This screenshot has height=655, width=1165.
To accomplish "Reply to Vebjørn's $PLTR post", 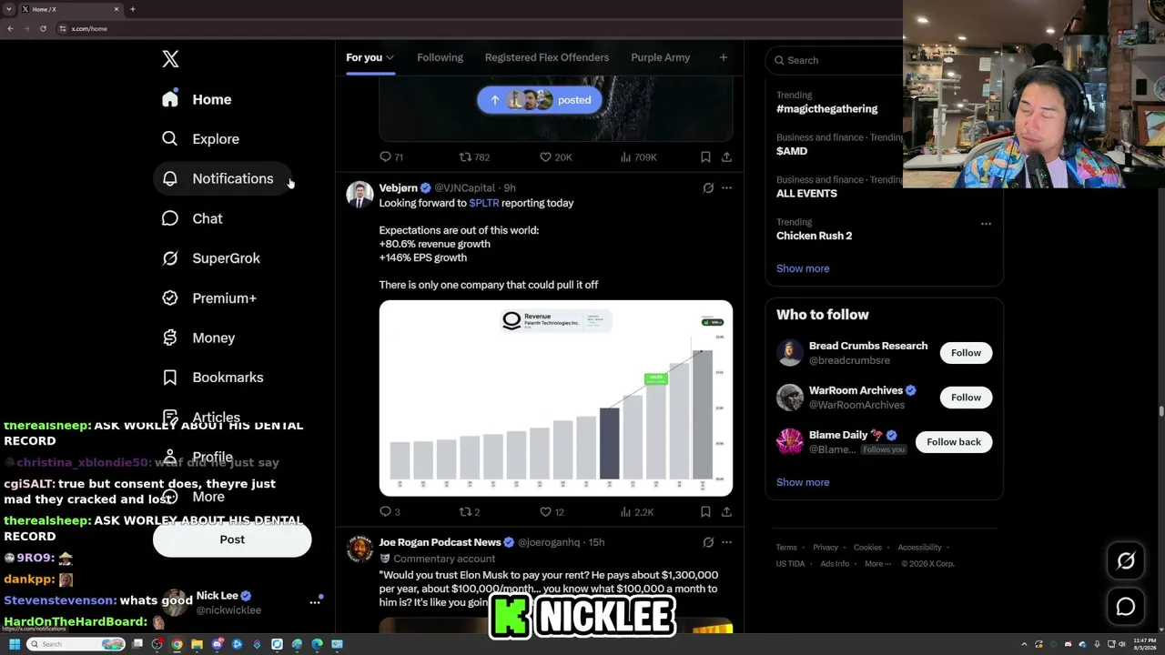I will click(390, 511).
